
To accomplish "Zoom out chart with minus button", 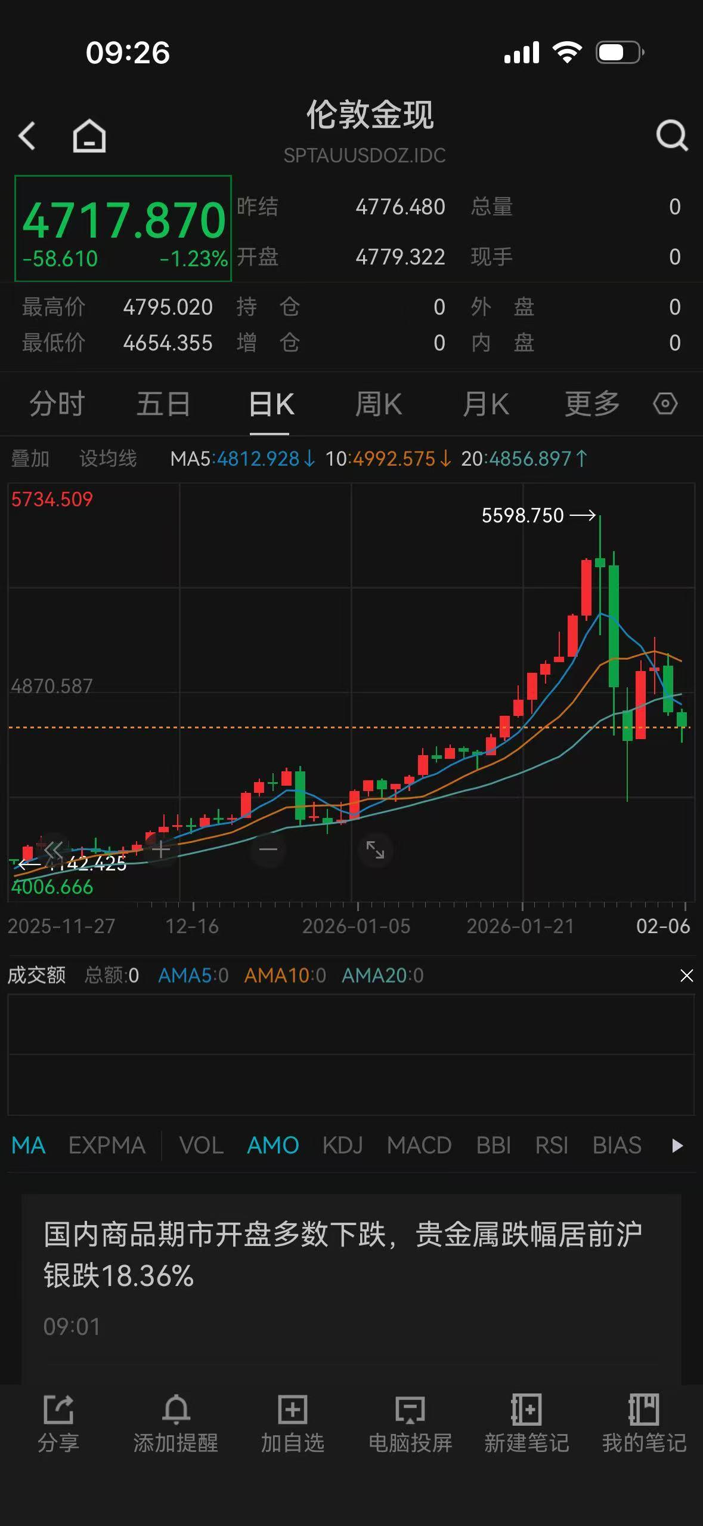I will pyautogui.click(x=268, y=850).
